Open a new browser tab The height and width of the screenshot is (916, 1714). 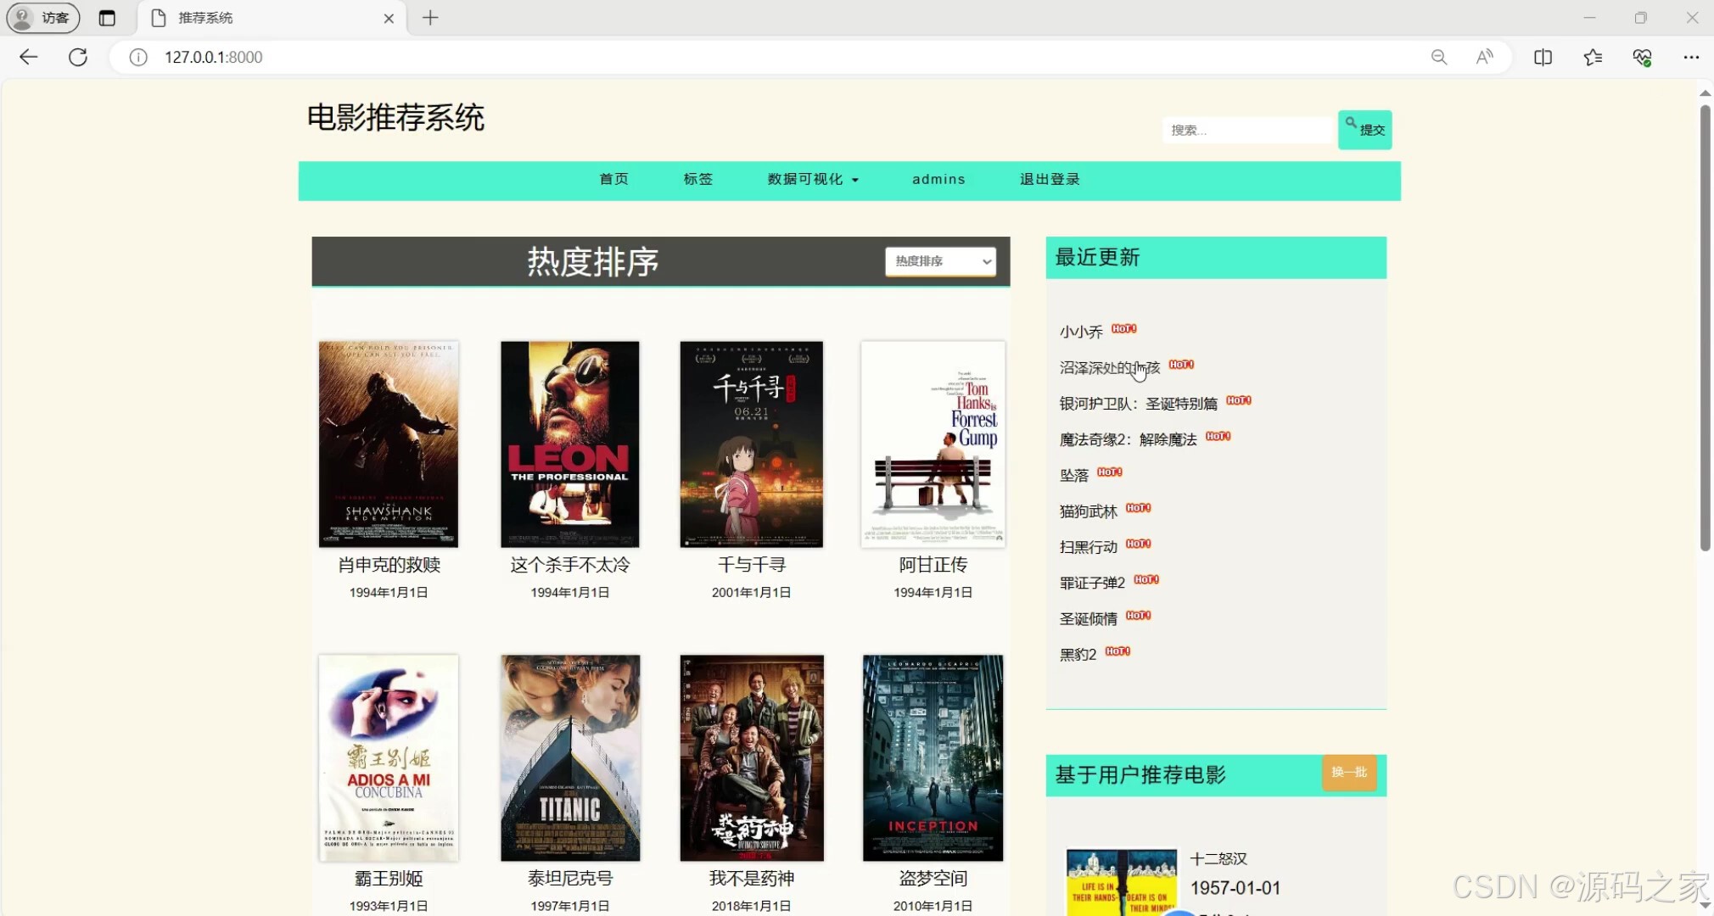430,18
